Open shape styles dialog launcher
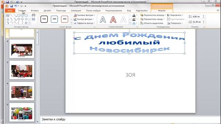This screenshot has width=221, height=124. tap(95, 27)
